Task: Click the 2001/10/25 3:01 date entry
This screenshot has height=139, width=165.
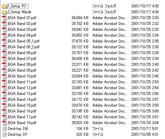Action: 145,117
